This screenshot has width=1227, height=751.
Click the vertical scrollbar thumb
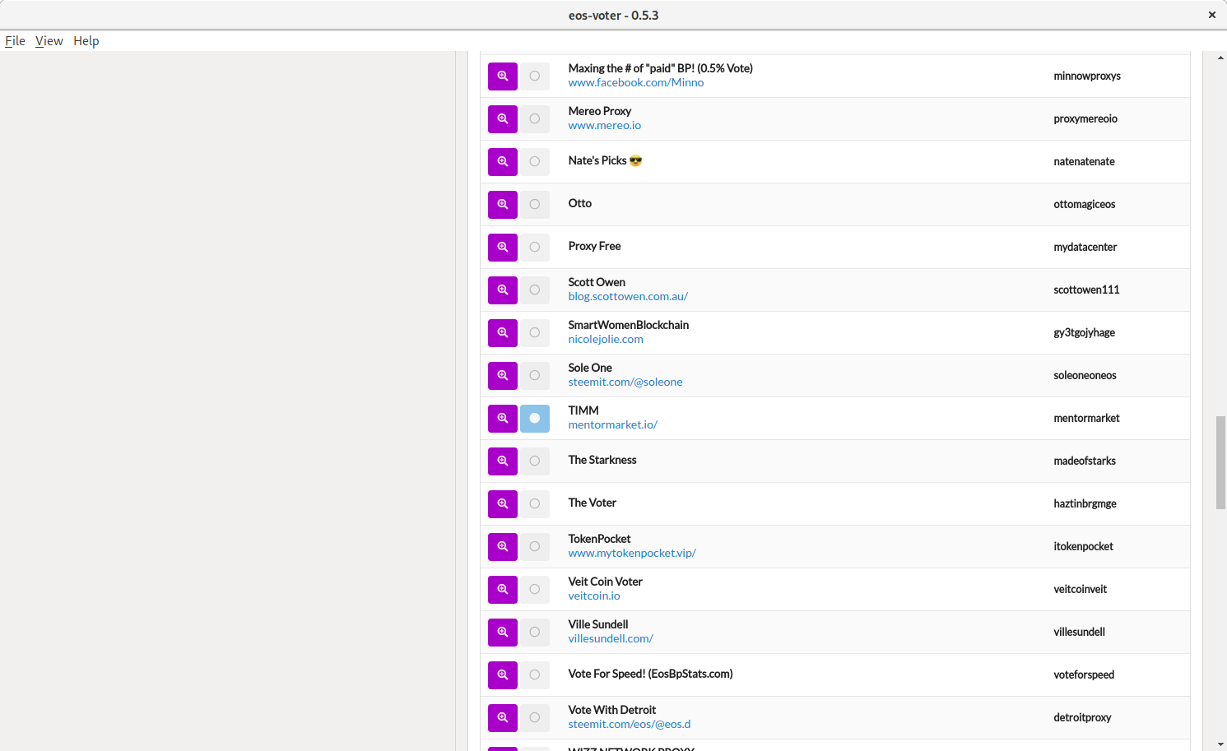(x=1220, y=462)
